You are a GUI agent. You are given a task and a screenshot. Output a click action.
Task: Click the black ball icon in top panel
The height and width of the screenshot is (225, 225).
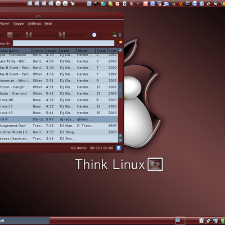tap(96, 3)
